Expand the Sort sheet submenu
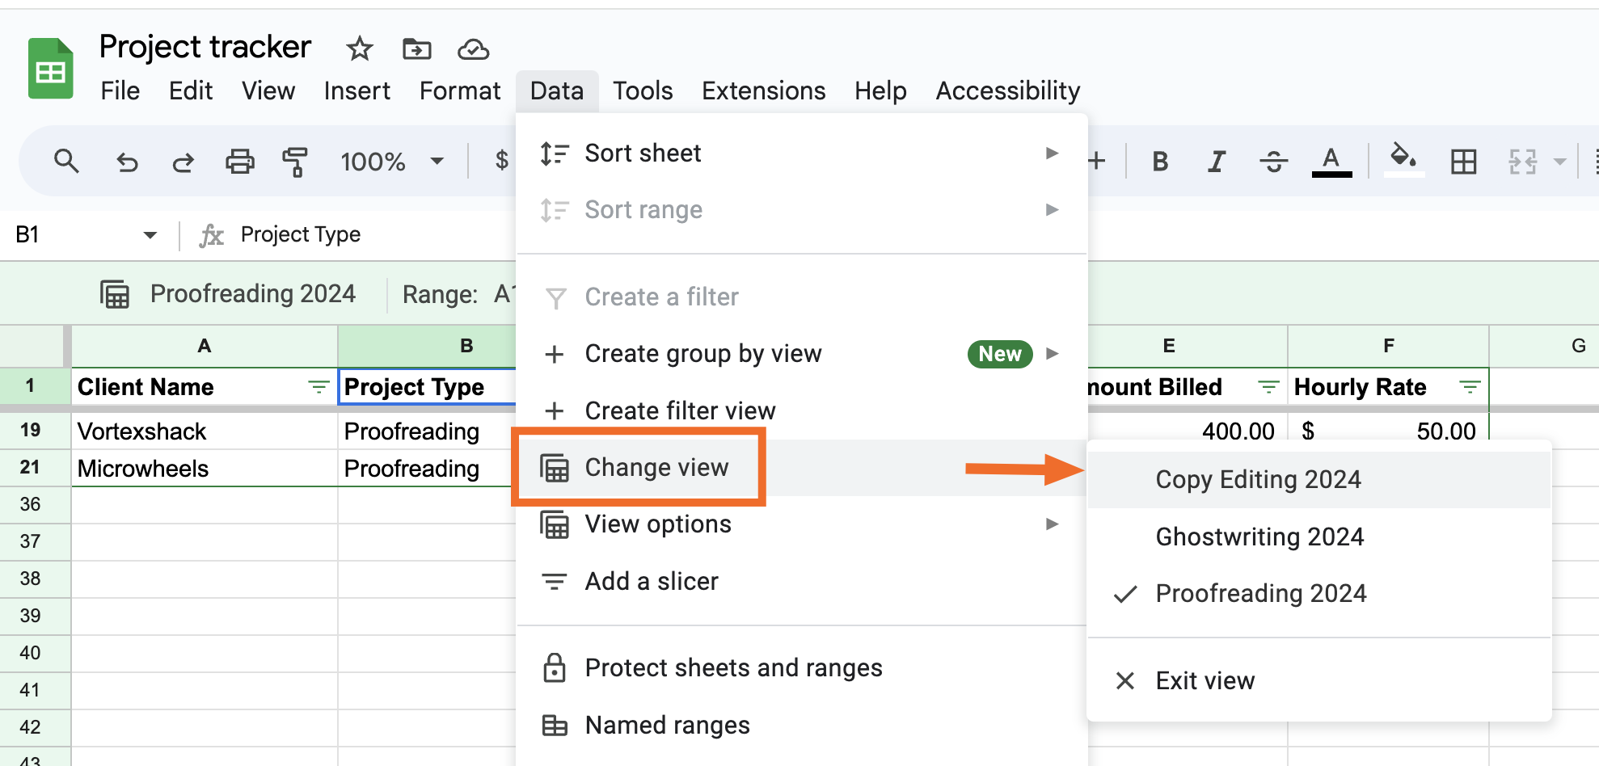 click(801, 154)
